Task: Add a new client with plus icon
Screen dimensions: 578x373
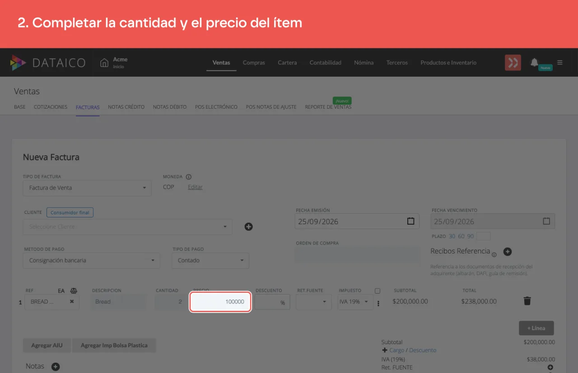Action: pos(248,226)
